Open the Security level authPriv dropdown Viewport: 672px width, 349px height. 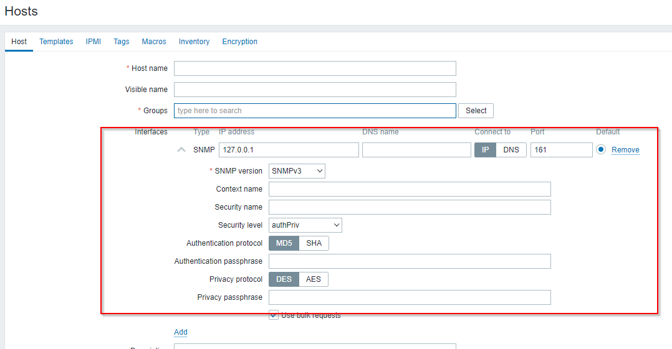click(305, 225)
